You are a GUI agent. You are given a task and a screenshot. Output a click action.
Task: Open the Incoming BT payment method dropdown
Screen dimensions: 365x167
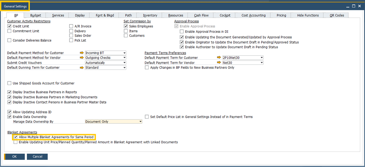tap(124, 53)
